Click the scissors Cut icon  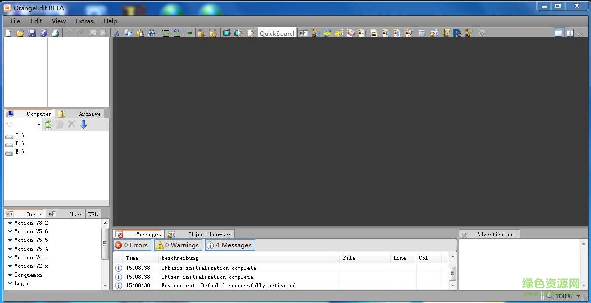pos(116,33)
